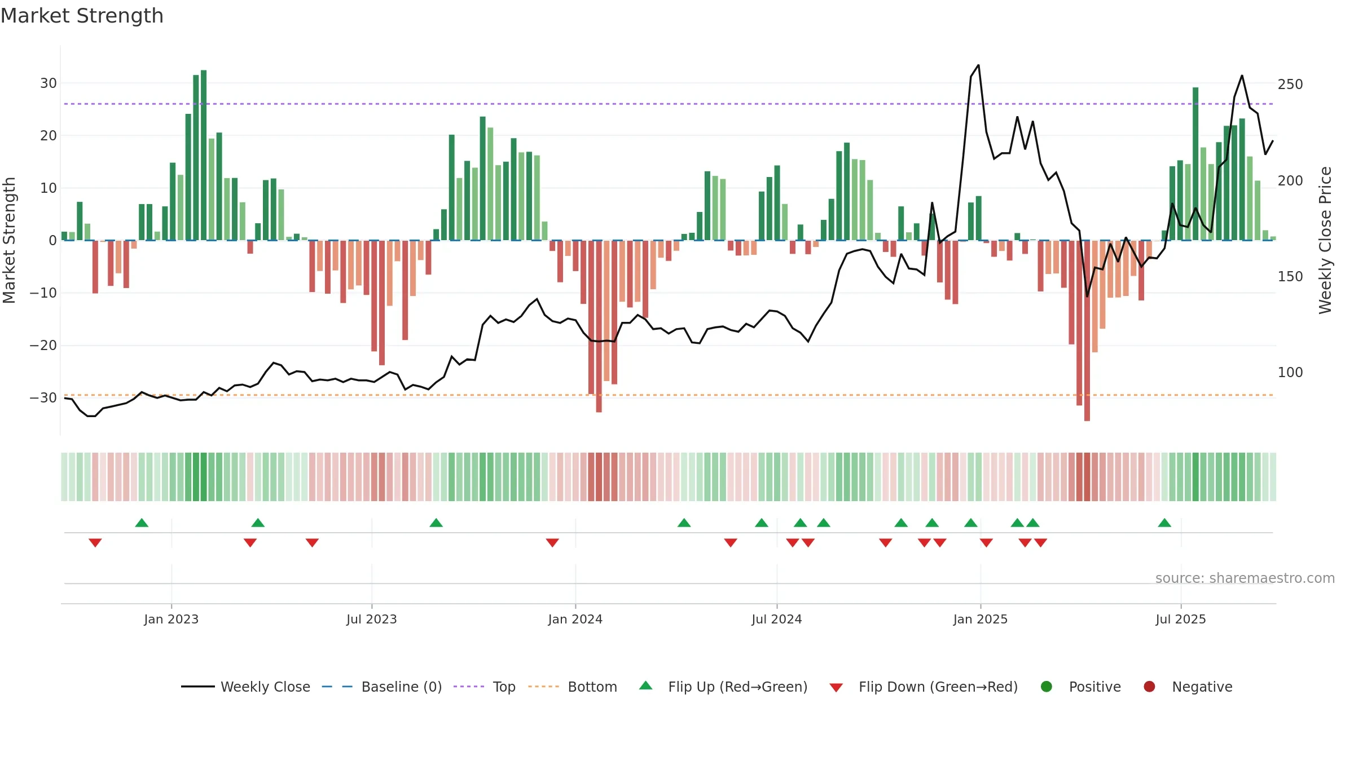Click the '100' right axis tick label

pos(1290,373)
